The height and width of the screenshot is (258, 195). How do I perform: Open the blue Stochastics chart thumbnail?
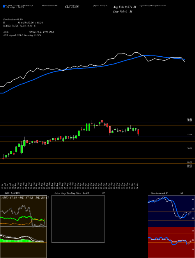(x=171, y=211)
